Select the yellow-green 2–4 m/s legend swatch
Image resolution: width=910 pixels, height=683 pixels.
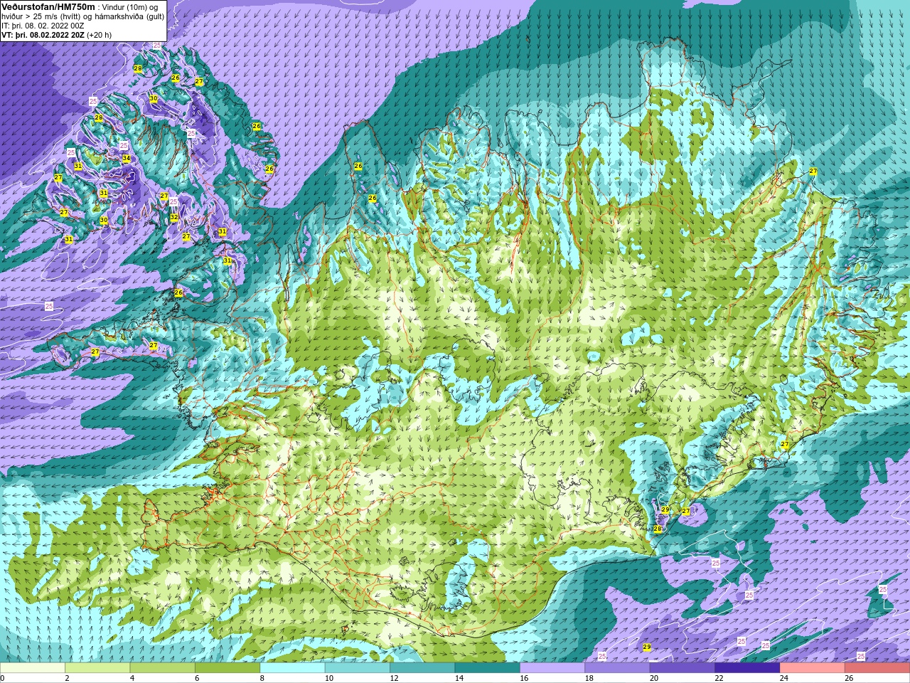(97, 668)
